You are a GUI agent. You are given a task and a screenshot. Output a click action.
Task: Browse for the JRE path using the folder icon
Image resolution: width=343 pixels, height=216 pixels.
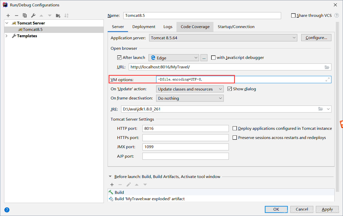pyautogui.click(x=321, y=109)
